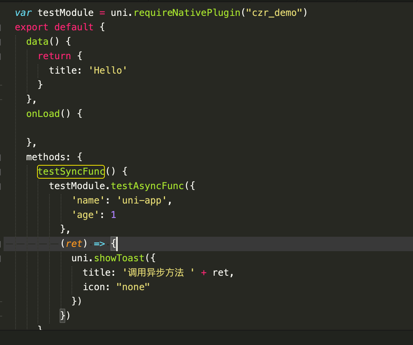Collapse the fold marker beside 'methods:'

[1, 157]
